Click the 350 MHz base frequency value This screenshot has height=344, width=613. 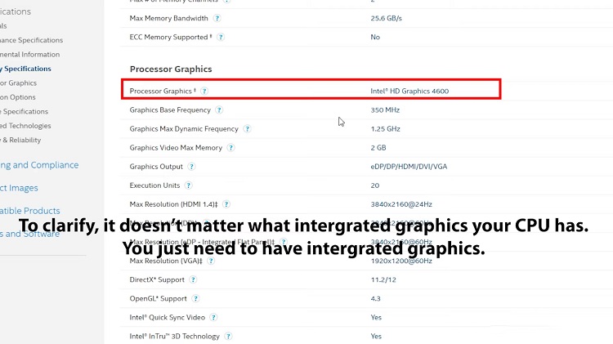(385, 109)
